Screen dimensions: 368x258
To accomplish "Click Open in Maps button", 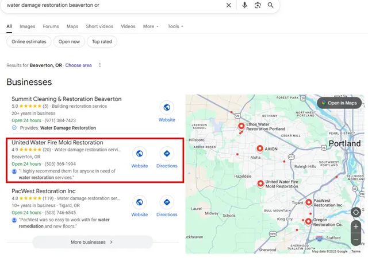I will coord(339,103).
